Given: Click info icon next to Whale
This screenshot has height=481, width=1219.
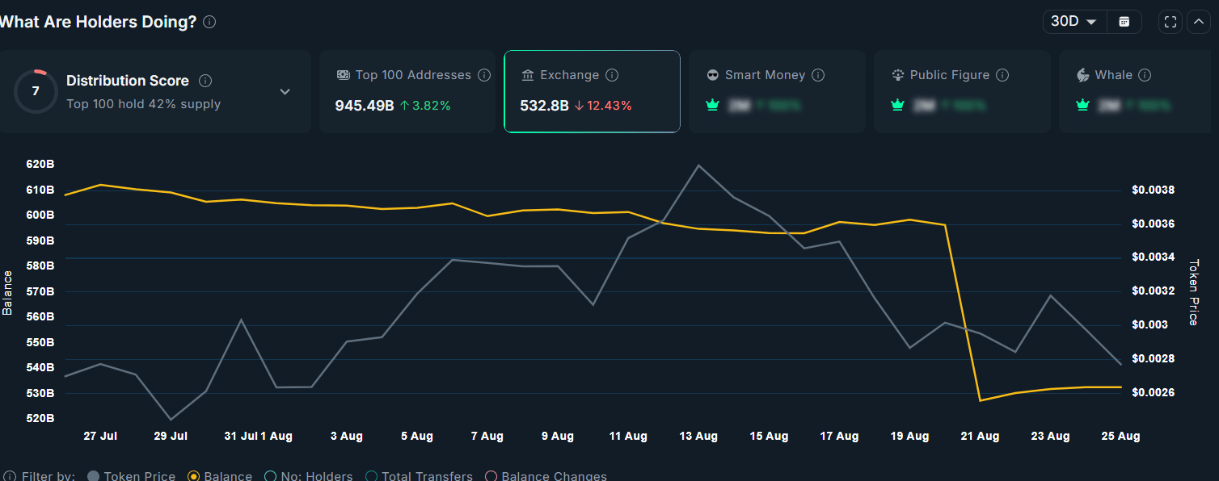Looking at the screenshot, I should tap(1145, 75).
